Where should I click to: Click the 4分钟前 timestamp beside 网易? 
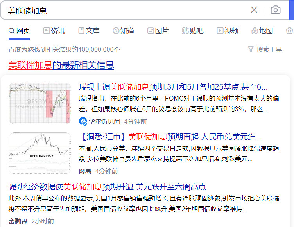click(x=107, y=171)
